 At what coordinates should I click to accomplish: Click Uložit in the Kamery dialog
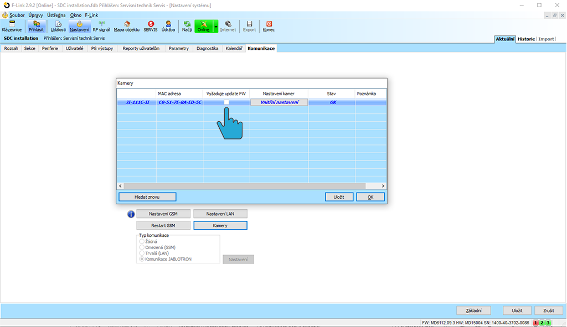click(339, 197)
